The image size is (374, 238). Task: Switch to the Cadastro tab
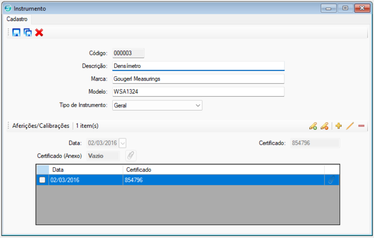[17, 19]
